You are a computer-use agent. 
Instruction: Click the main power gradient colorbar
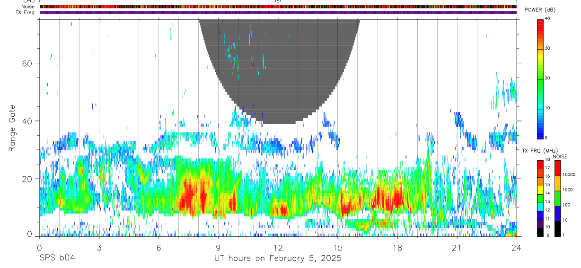[x=540, y=78]
